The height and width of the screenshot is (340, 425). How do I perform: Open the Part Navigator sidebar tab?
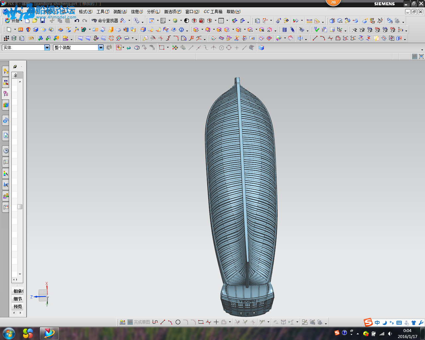point(6,93)
